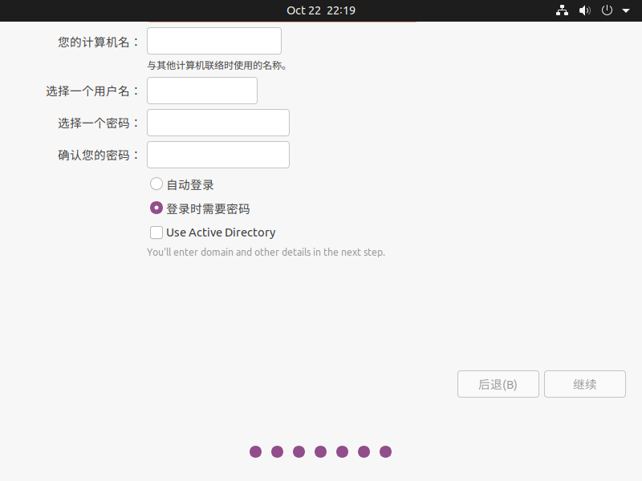Focus the 您的计算机名 input field
The height and width of the screenshot is (481, 642).
coord(214,41)
